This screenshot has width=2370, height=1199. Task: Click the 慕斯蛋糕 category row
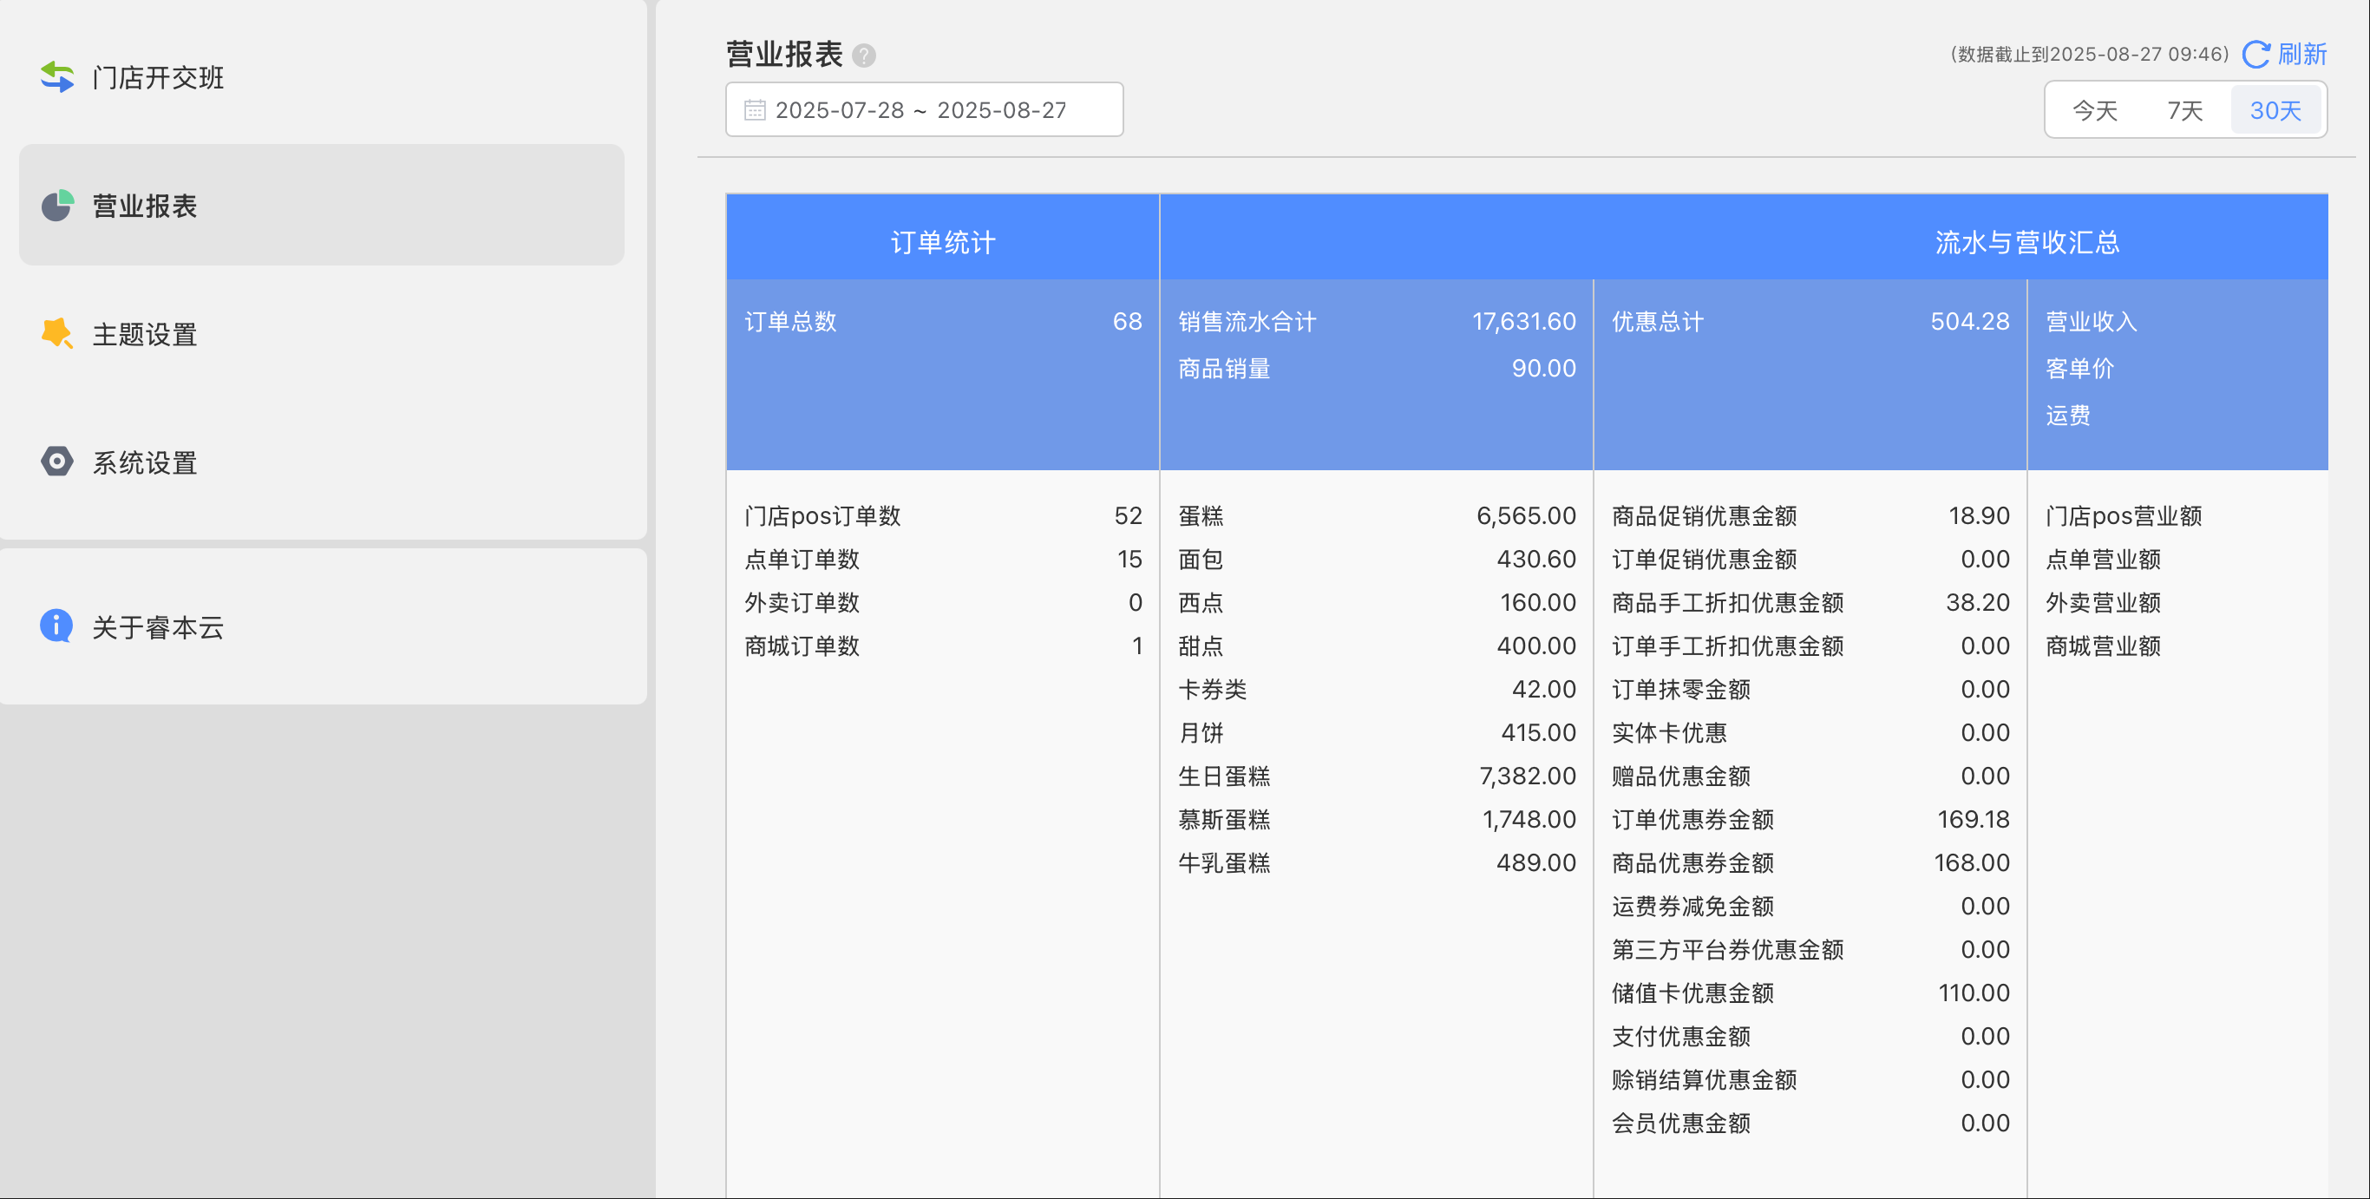click(x=1377, y=819)
